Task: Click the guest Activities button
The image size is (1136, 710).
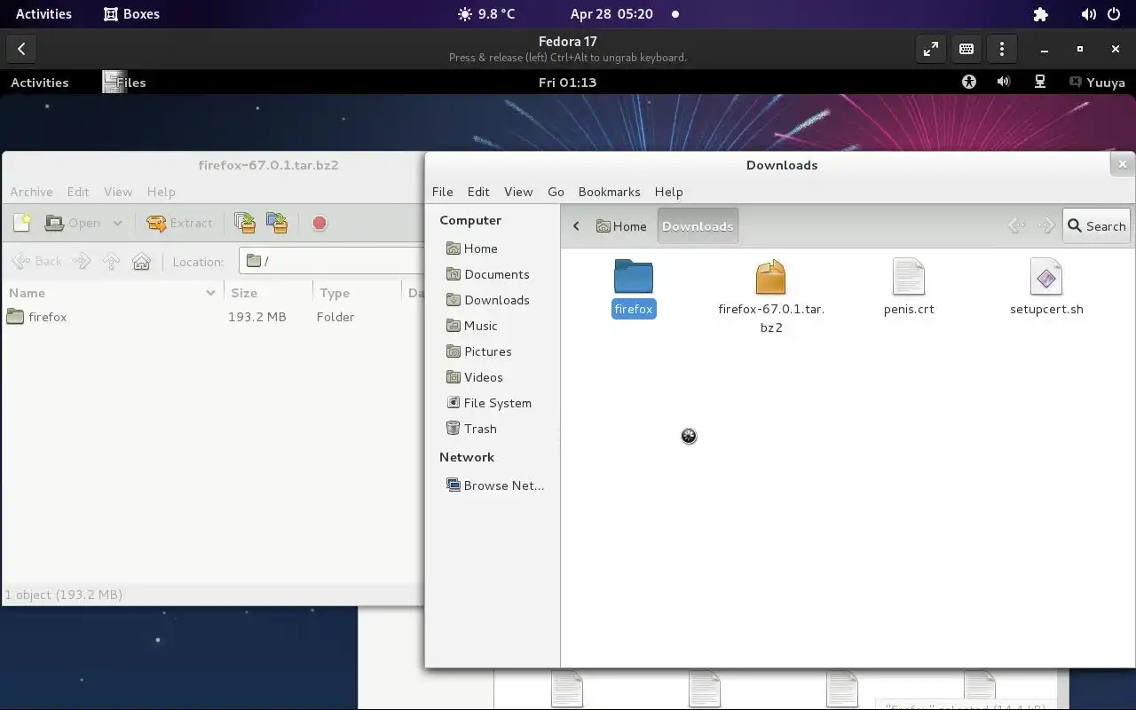Action: [x=39, y=83]
